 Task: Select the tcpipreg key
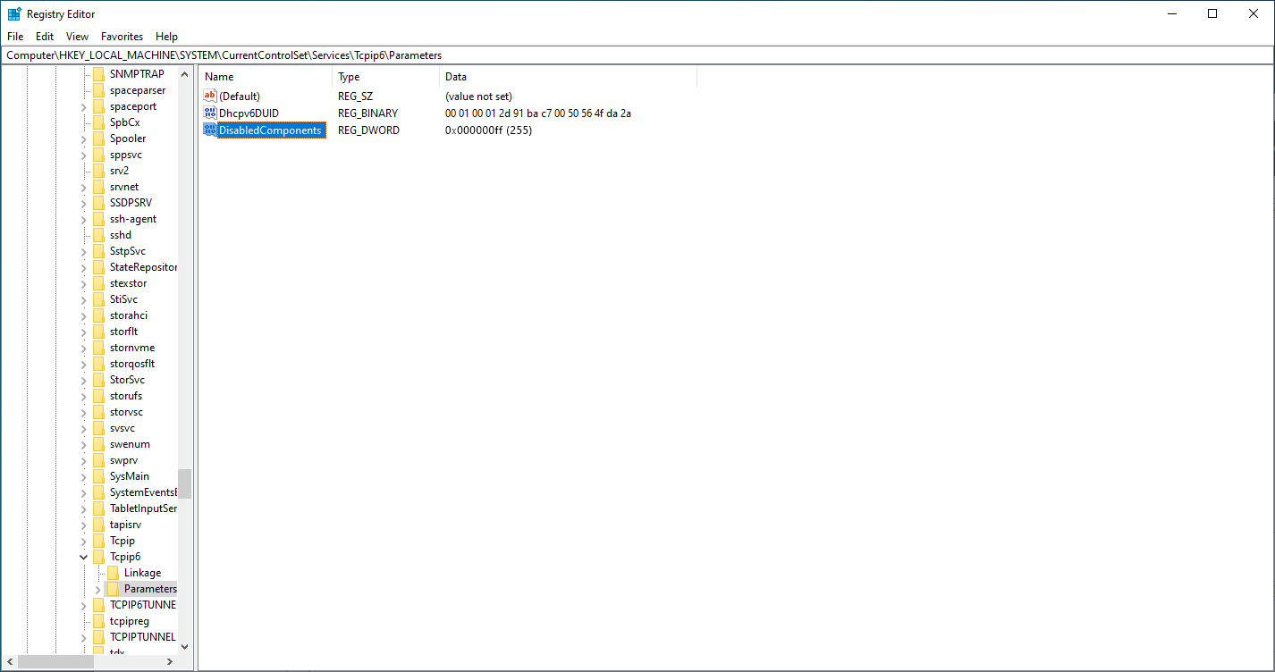coord(130,620)
